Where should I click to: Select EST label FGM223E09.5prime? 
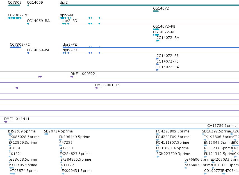(173, 137)
